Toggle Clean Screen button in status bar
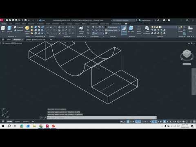The image size is (196, 147). coord(191,121)
